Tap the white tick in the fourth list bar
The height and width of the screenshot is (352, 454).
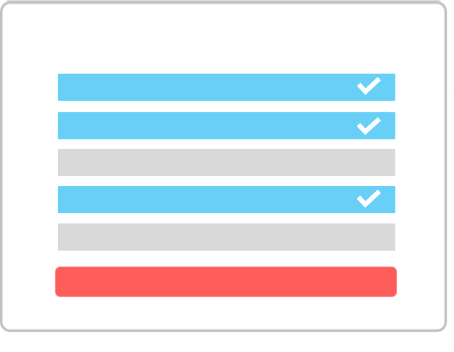[368, 199]
